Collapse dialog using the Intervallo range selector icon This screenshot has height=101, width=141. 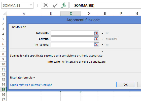click(x=96, y=33)
